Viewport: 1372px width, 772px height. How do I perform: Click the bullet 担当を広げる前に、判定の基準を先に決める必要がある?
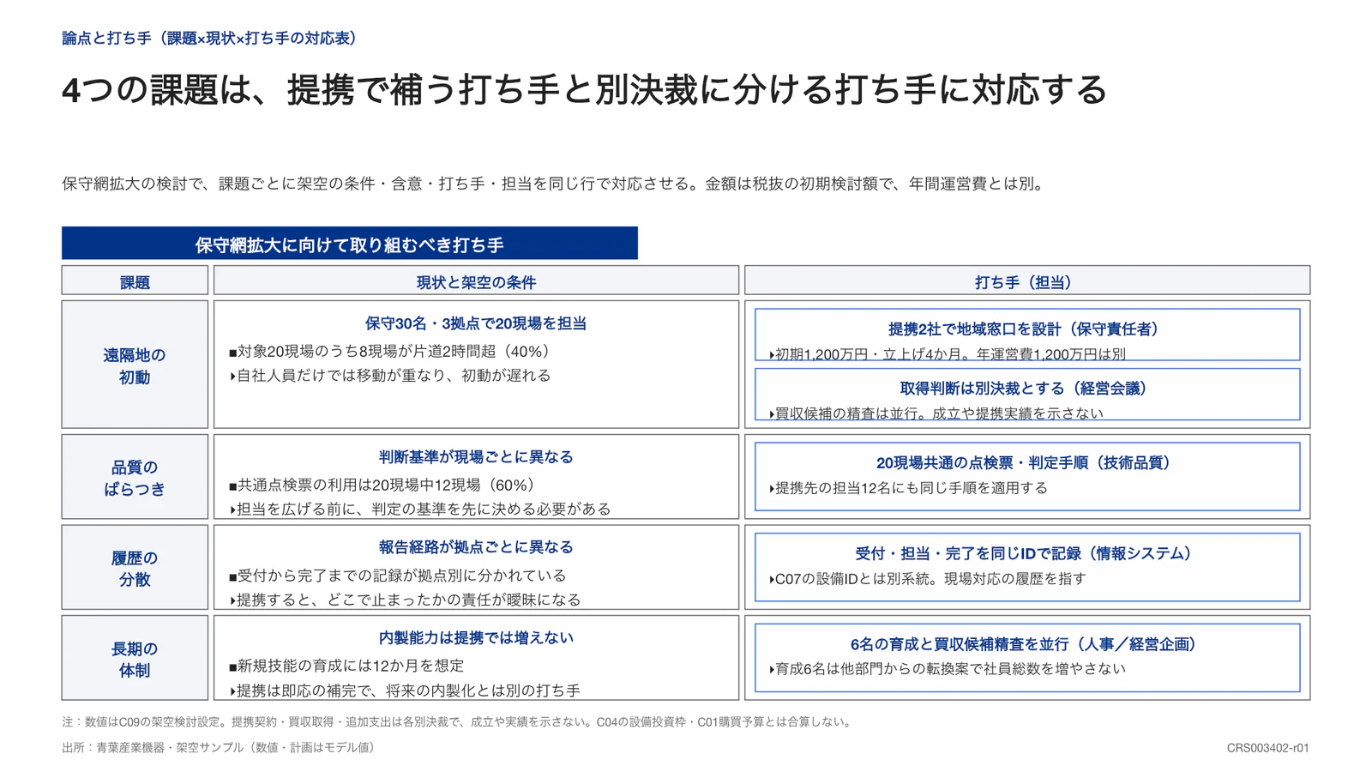coord(420,510)
